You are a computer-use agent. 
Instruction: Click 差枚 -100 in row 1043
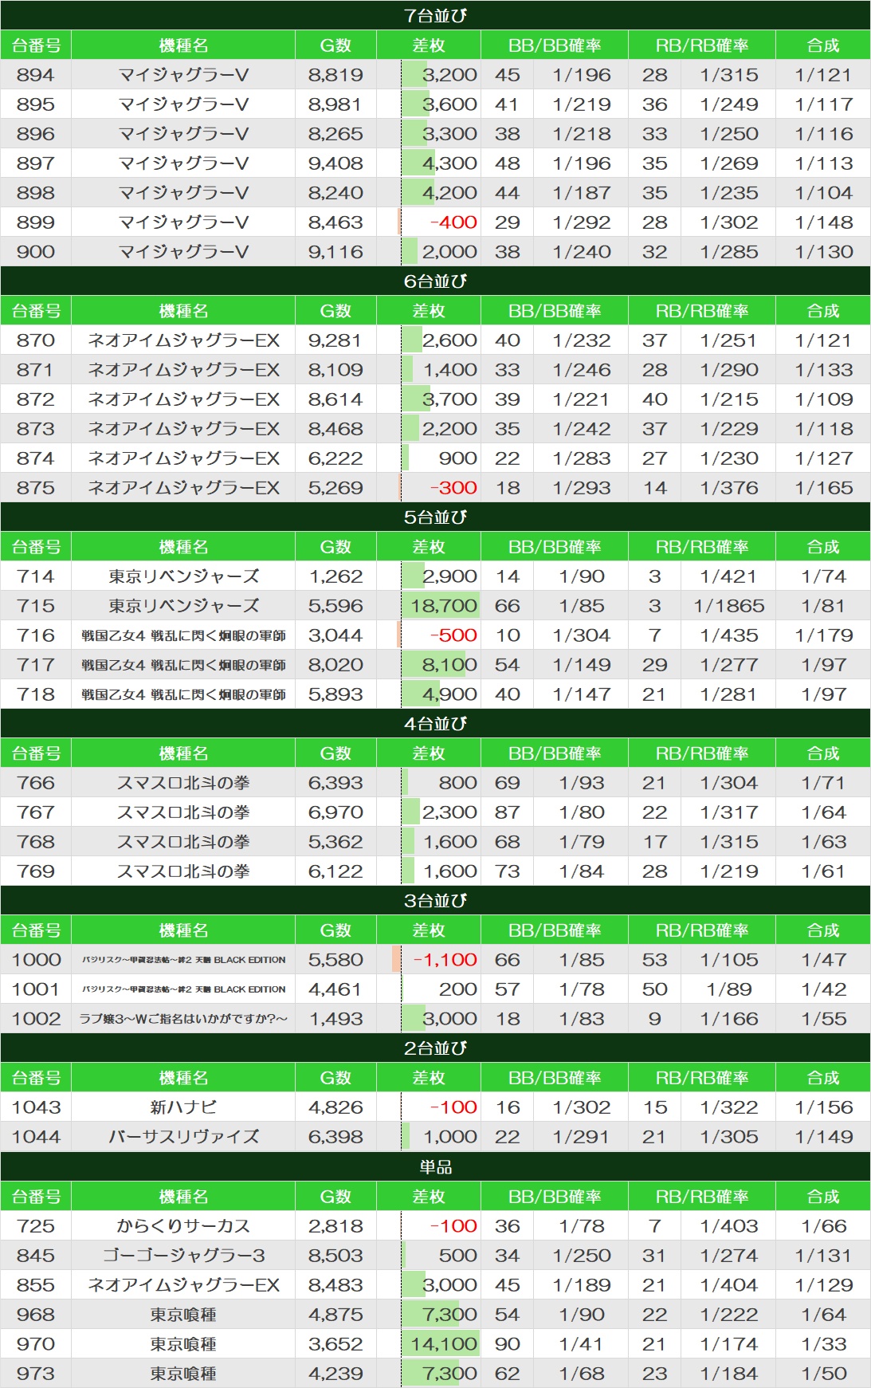click(453, 1107)
